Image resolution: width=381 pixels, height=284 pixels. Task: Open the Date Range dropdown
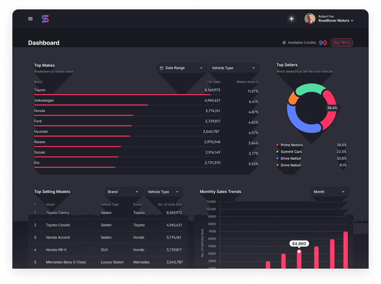click(181, 68)
